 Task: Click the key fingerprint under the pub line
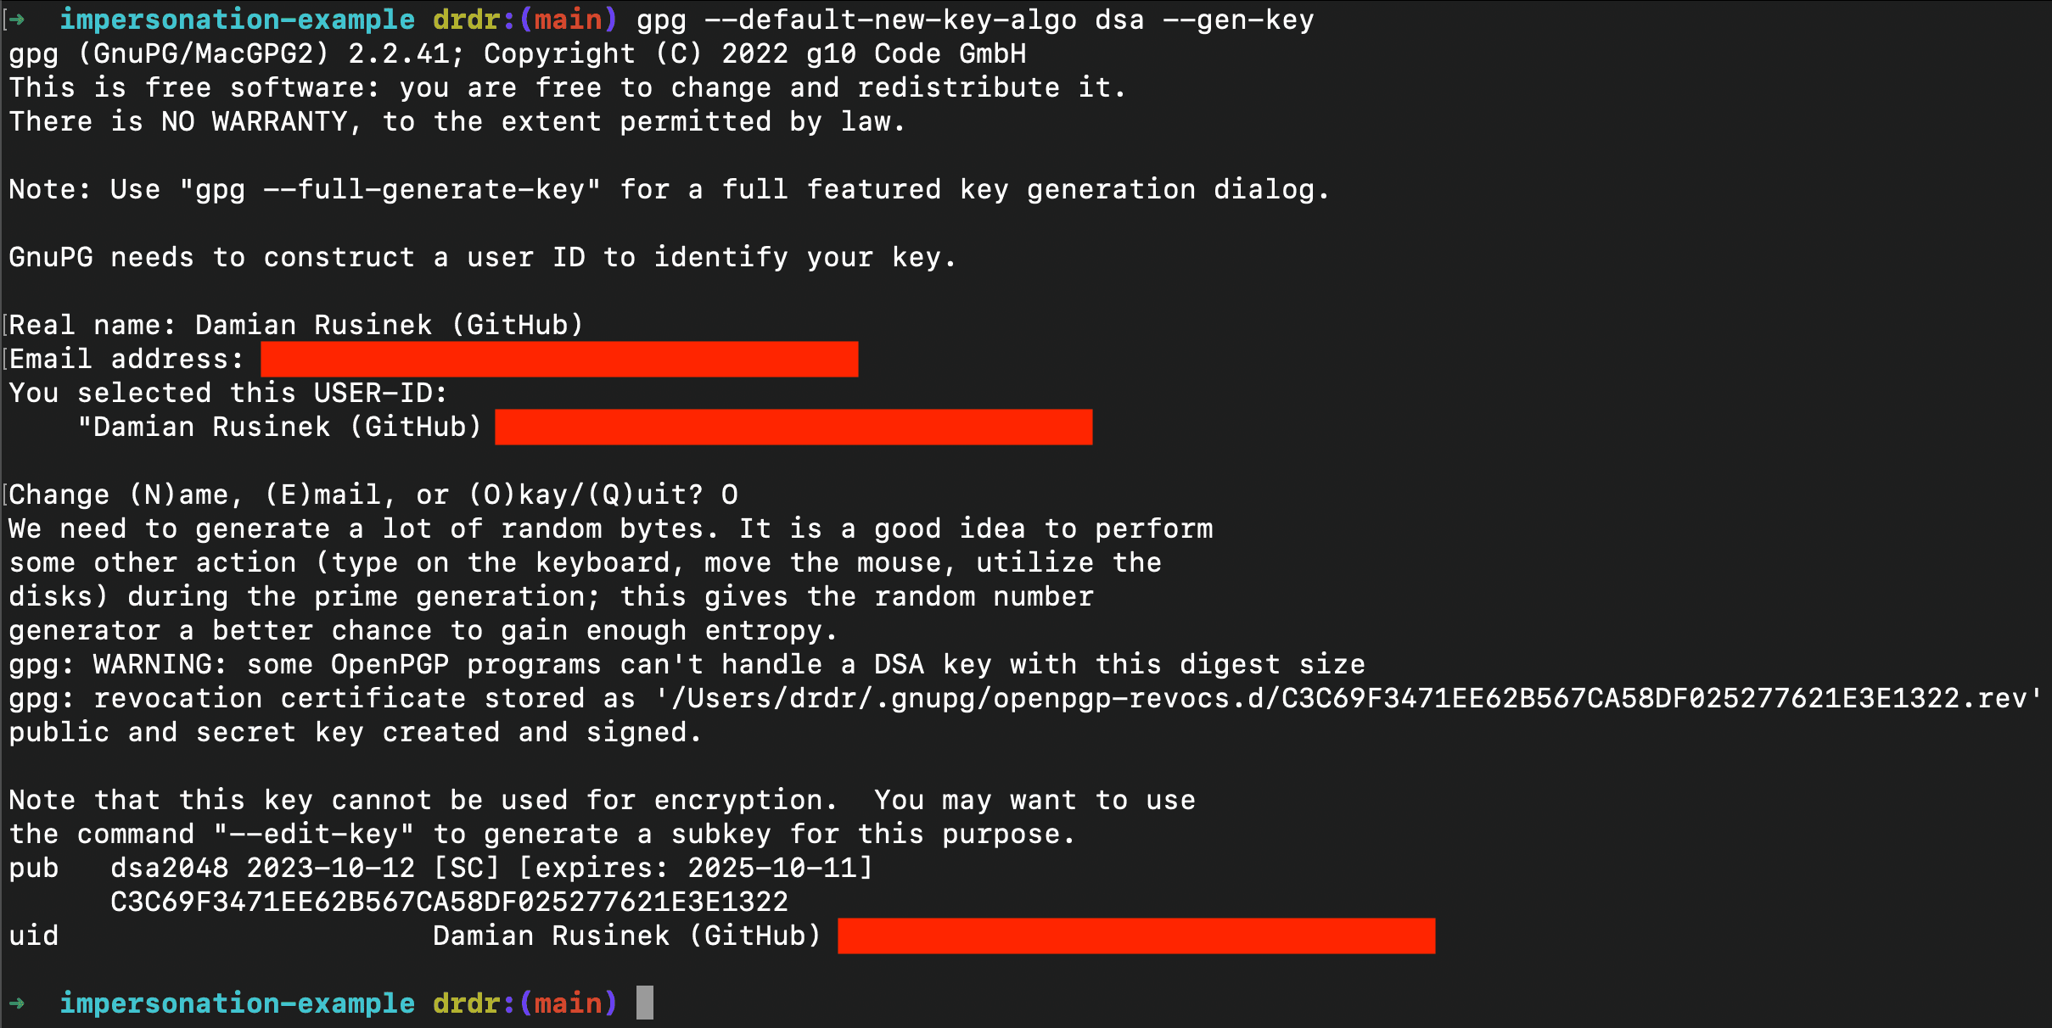pos(450,902)
